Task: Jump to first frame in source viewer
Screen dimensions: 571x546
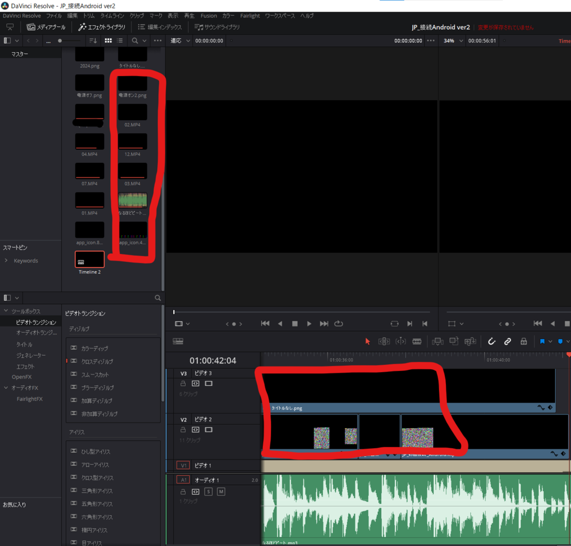Action: 265,324
